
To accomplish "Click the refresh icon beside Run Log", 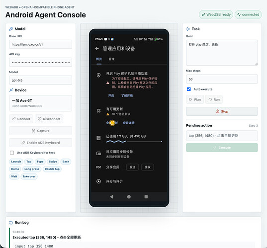I will pos(11,223).
